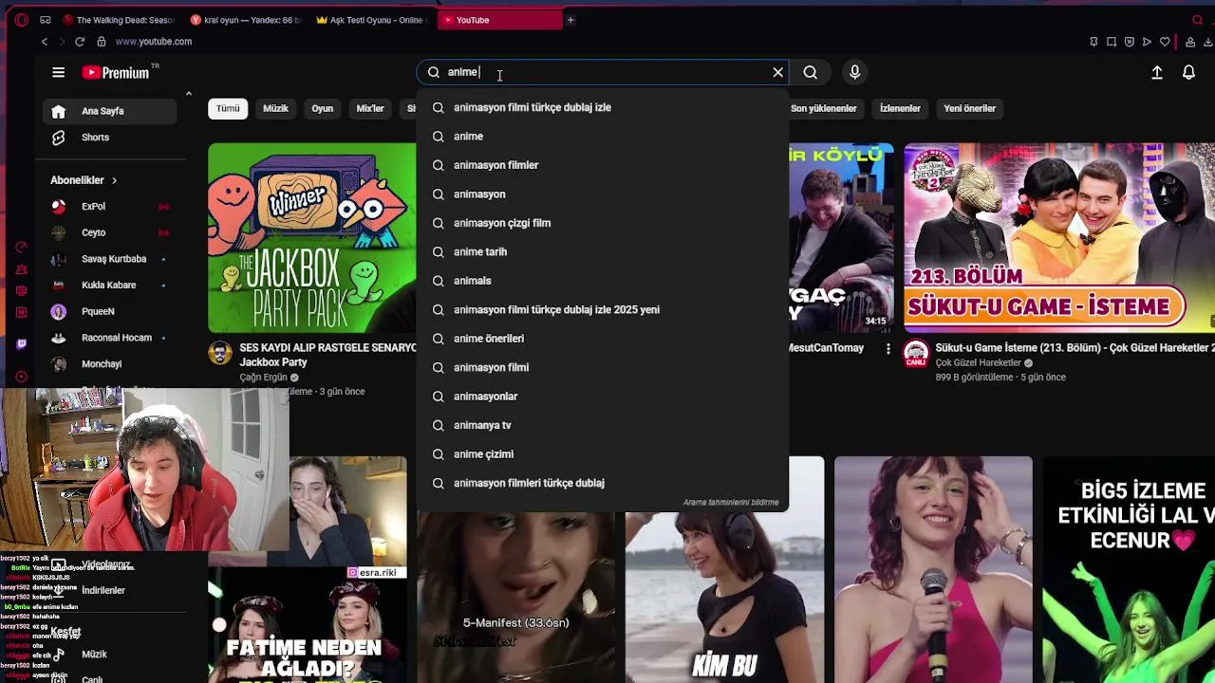Choose suggestion 'anime çizimi'
This screenshot has height=683, width=1215.
click(x=603, y=454)
